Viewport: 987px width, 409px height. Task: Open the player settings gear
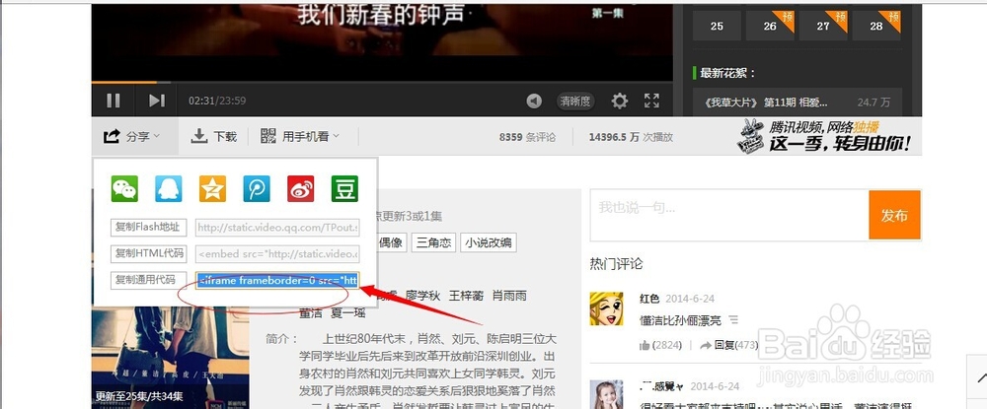click(x=620, y=102)
